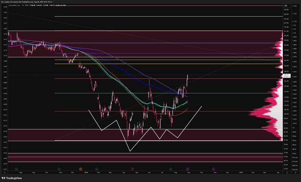Click the TradingView logo
301x182 pixels.
(x=12, y=178)
